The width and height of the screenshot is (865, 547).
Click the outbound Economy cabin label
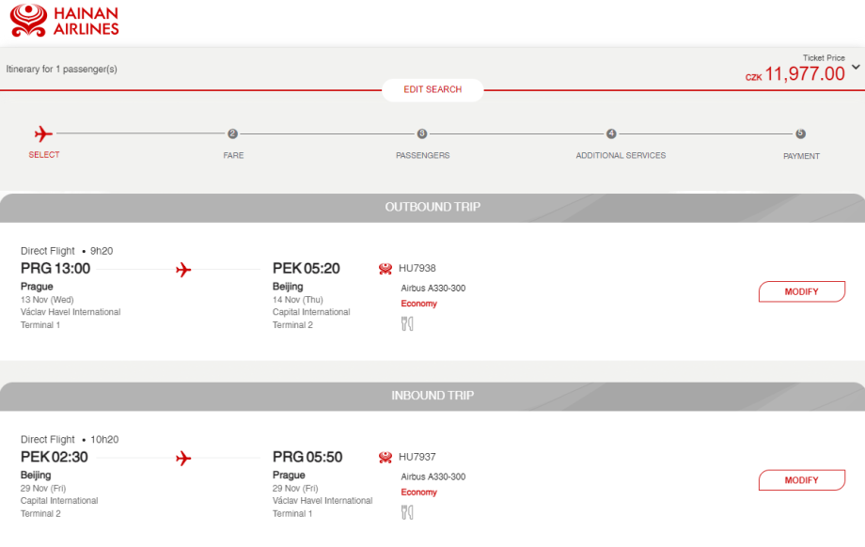click(419, 304)
